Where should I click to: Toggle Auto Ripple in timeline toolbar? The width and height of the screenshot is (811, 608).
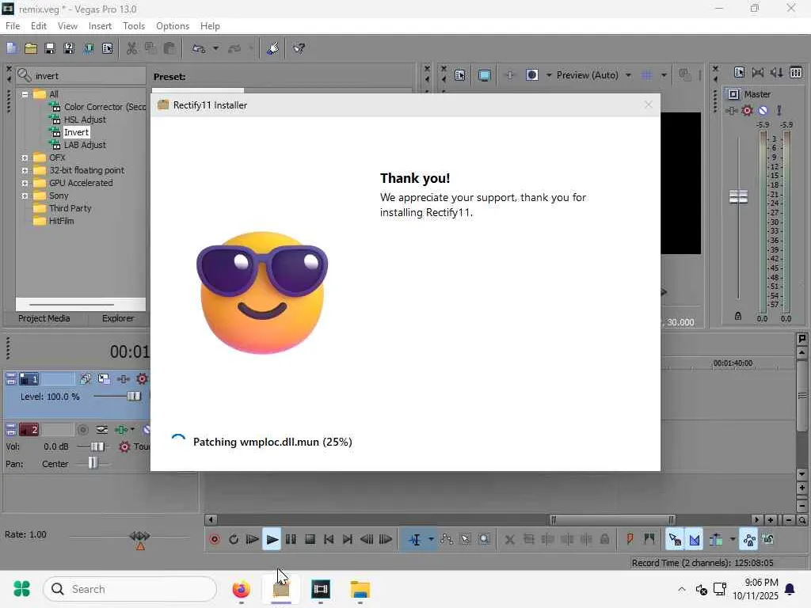(716, 540)
